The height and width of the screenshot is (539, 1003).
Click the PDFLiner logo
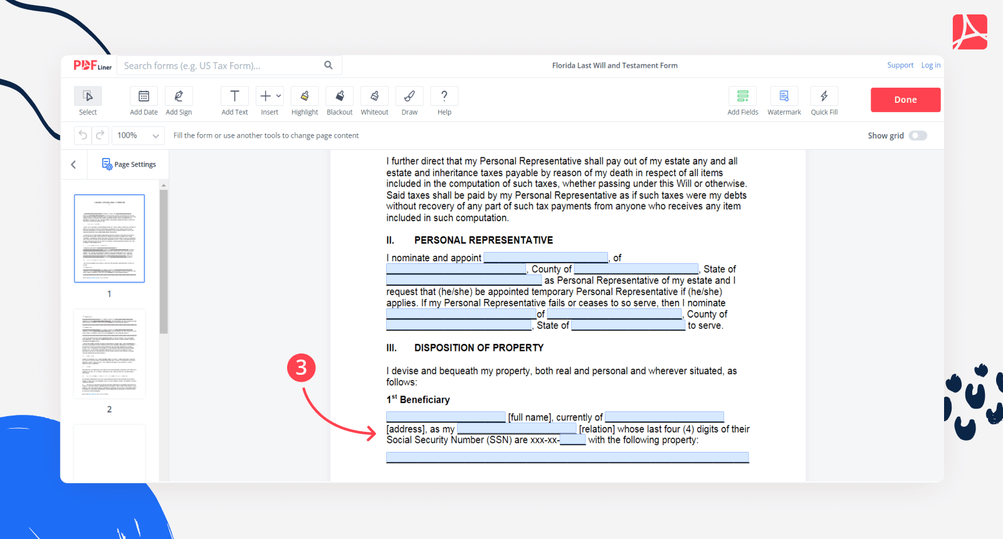pyautogui.click(x=92, y=65)
